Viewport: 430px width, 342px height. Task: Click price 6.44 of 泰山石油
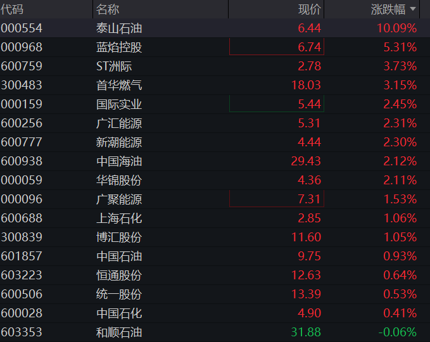(309, 28)
